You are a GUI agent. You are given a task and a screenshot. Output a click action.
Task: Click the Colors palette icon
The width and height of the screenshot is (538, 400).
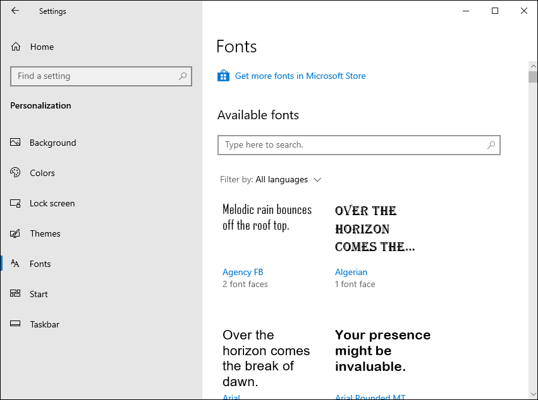pyautogui.click(x=16, y=173)
